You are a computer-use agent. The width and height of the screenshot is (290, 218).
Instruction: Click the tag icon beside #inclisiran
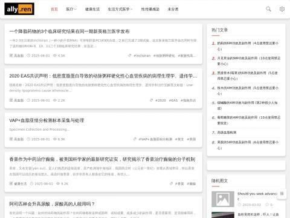pos(130,55)
